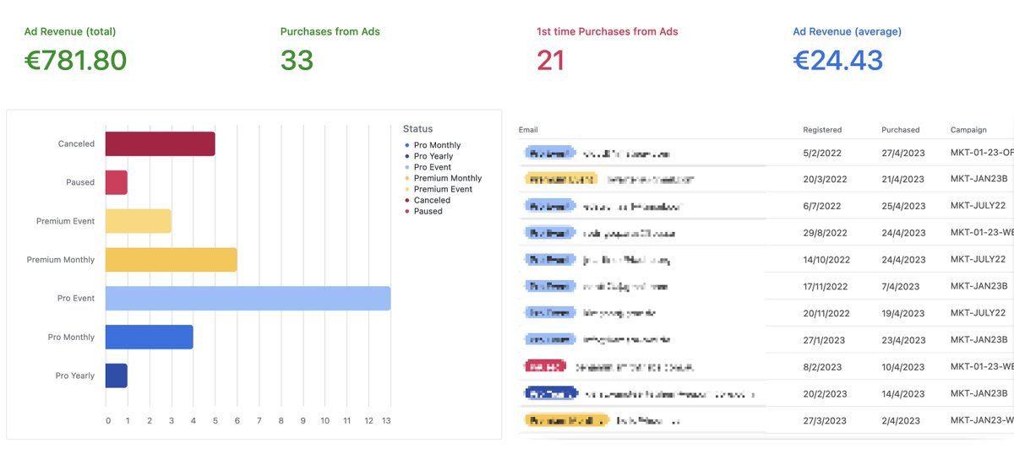
Task: Sort table by Registered column header
Action: tap(822, 130)
